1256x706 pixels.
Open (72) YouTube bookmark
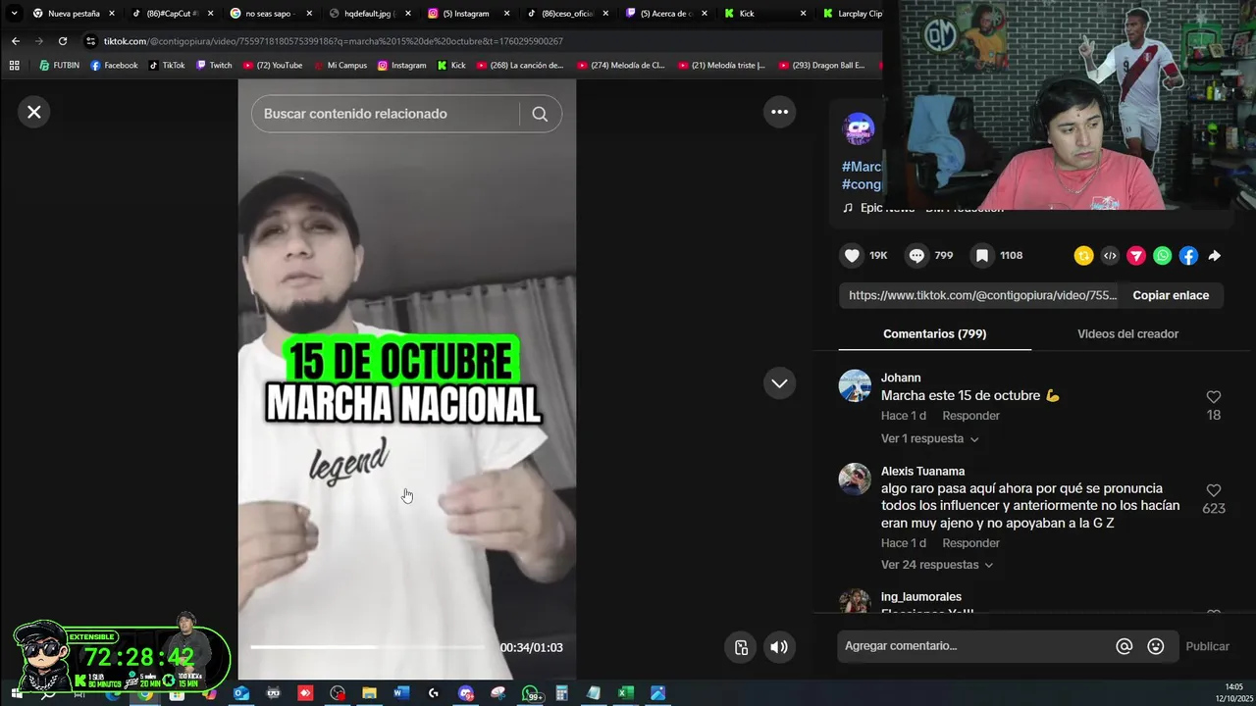272,66
